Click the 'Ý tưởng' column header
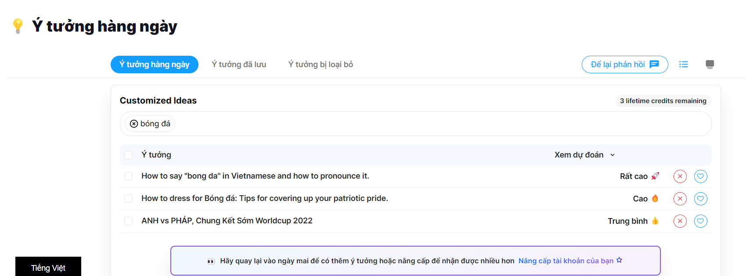Screen dimensions: 746x276 pos(156,155)
